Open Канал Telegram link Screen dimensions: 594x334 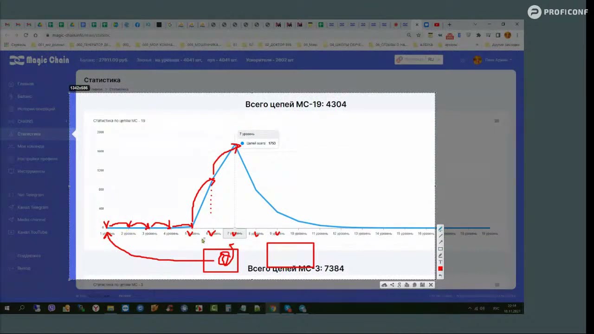32,207
